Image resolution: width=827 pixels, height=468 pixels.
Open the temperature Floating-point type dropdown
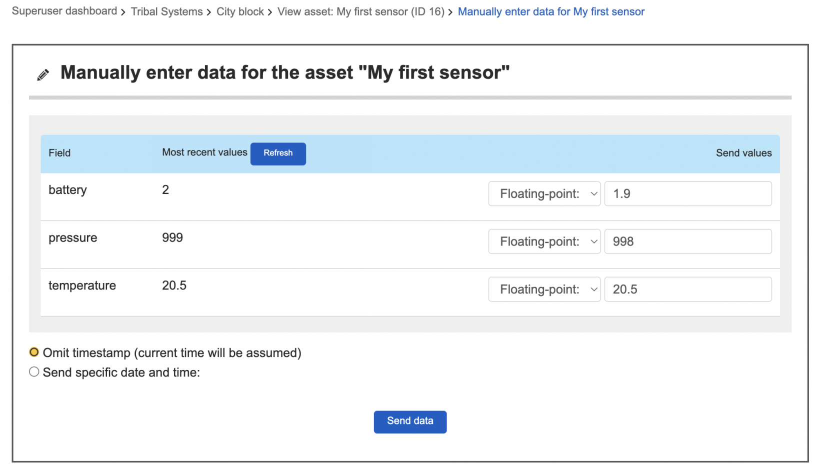(x=544, y=289)
